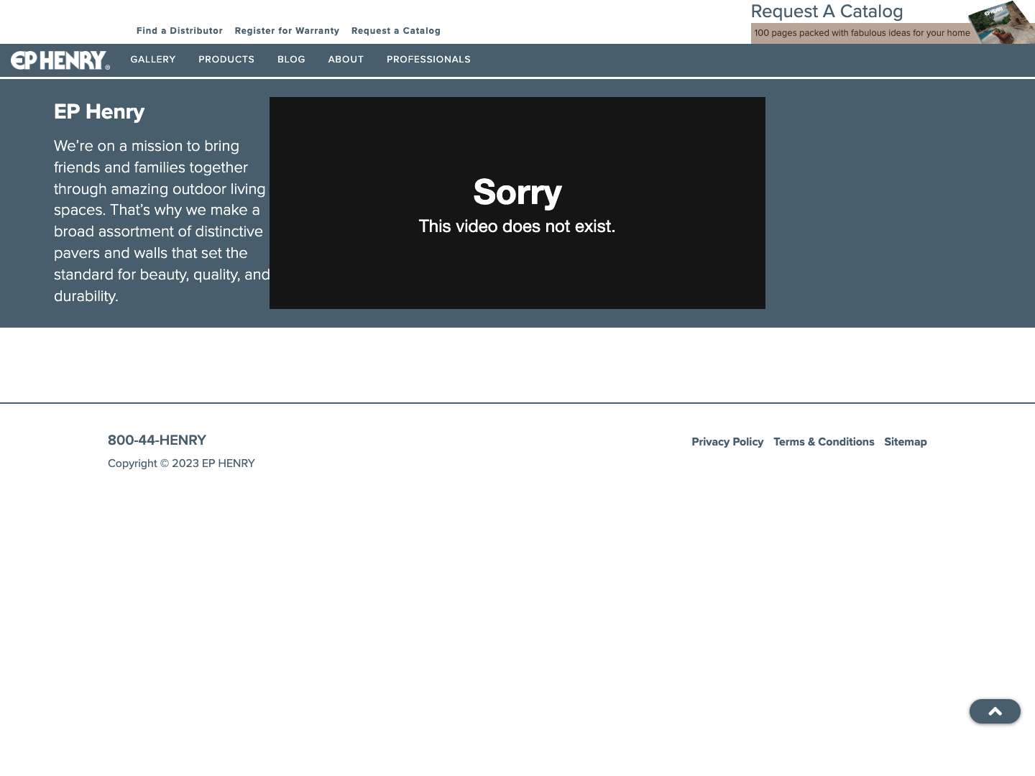The width and height of the screenshot is (1035, 776).
Task: Go to the Sitemap link
Action: point(906,442)
